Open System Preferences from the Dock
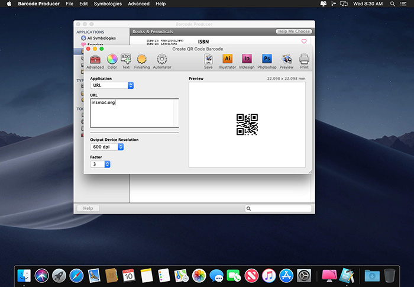This screenshot has height=287, width=414. 304,276
